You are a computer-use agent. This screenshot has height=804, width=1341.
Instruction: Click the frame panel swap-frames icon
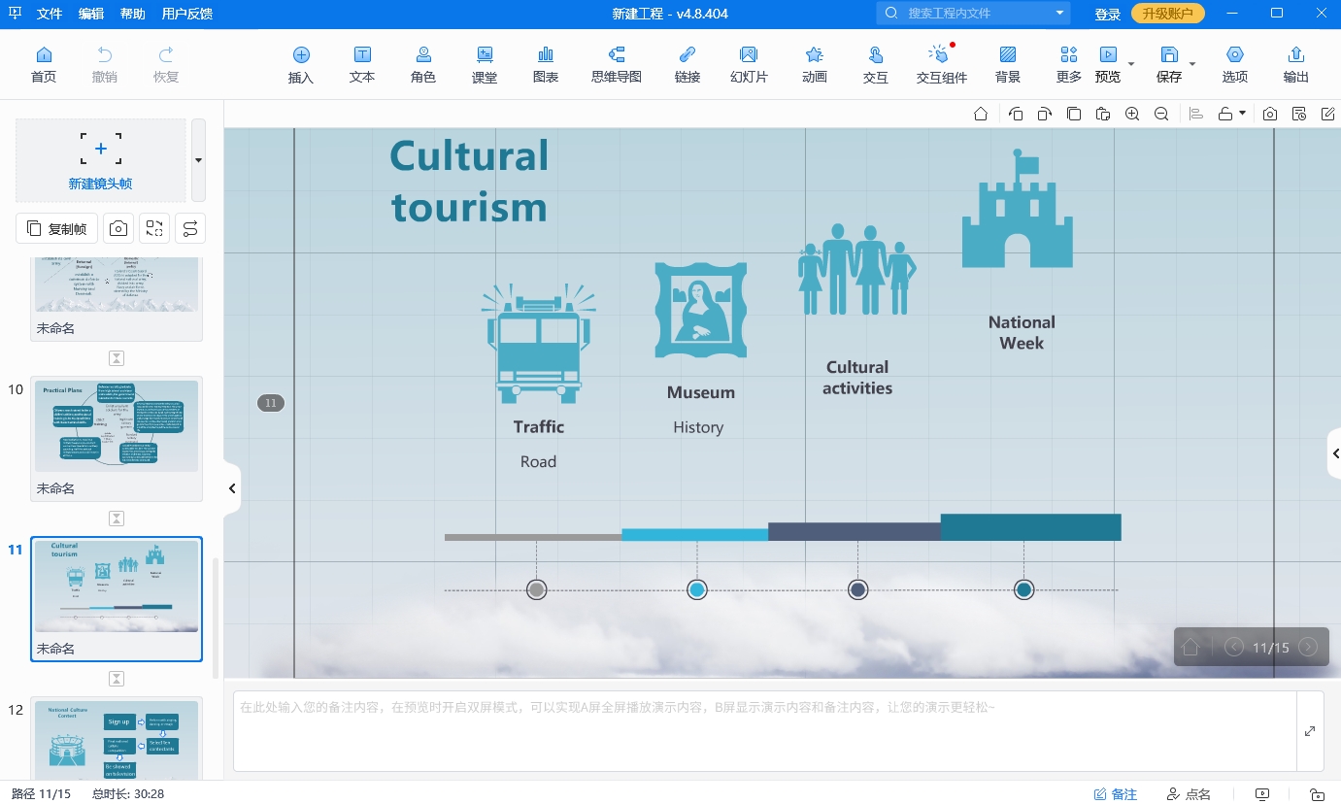[154, 228]
